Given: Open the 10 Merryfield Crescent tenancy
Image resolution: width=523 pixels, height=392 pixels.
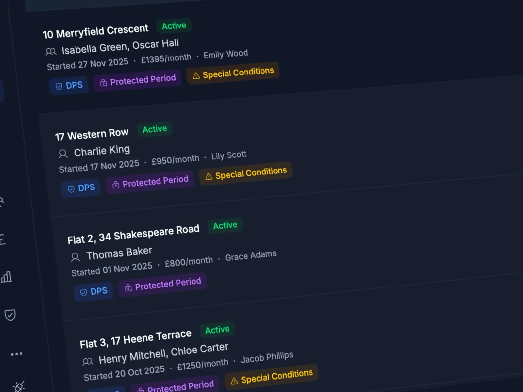Looking at the screenshot, I should click(x=95, y=32).
